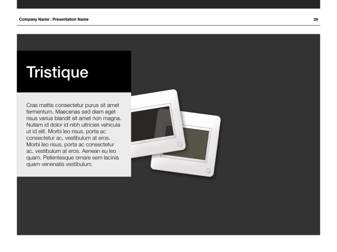Click the Company Name header text
This screenshot has height=252, width=337.
[34, 19]
